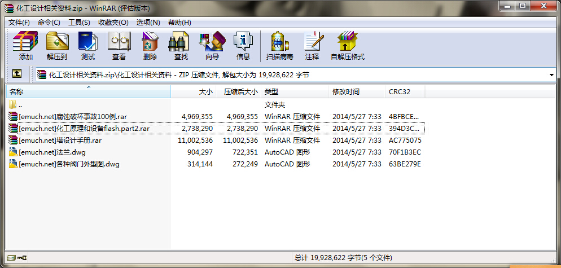Click CRC32 value 70F1B3EC
This screenshot has height=268, width=561.
tap(405, 152)
